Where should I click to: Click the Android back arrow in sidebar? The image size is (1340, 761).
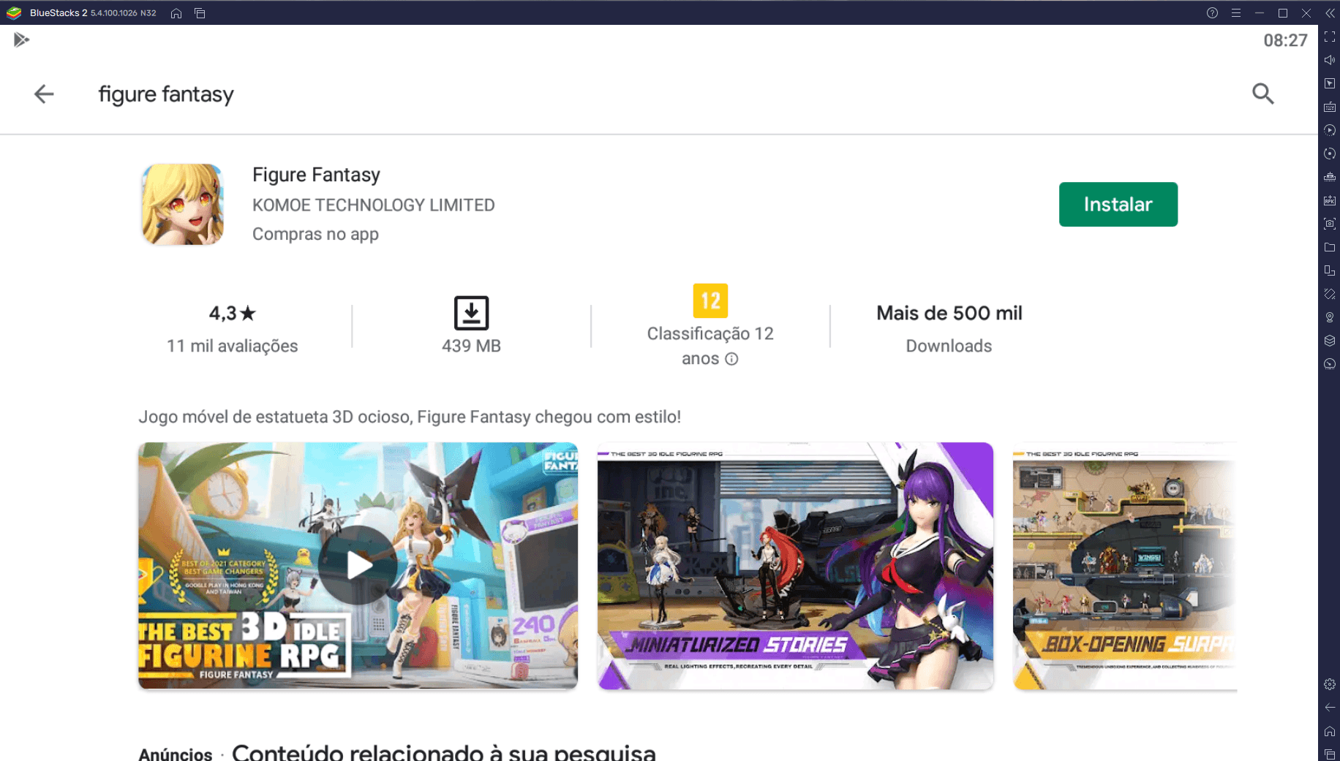coord(1330,708)
